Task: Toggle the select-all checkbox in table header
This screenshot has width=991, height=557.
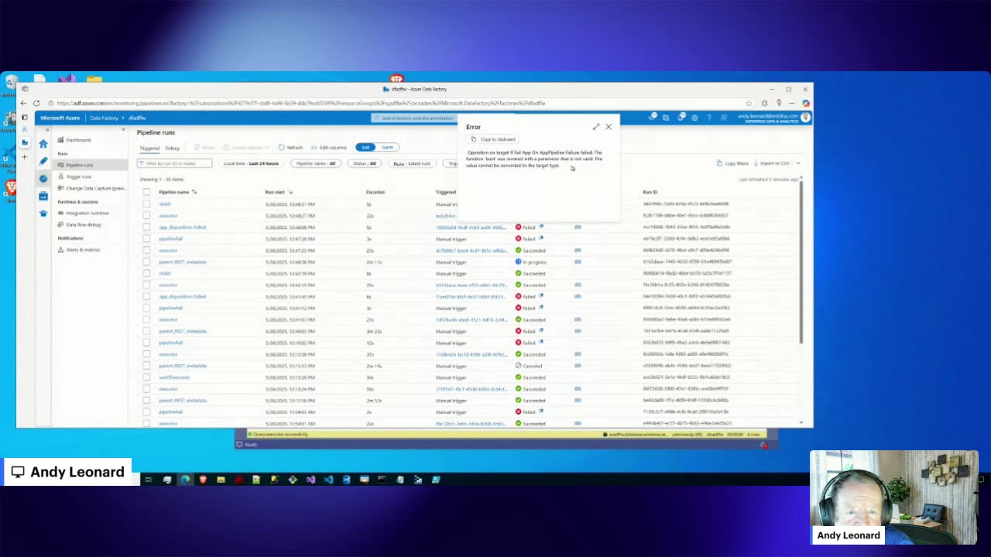Action: 146,192
